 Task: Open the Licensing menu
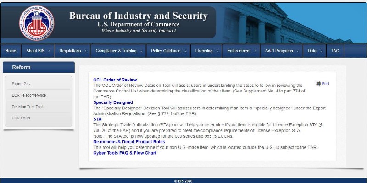tap(206, 51)
